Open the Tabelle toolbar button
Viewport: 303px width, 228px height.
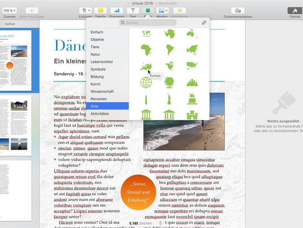[100, 11]
